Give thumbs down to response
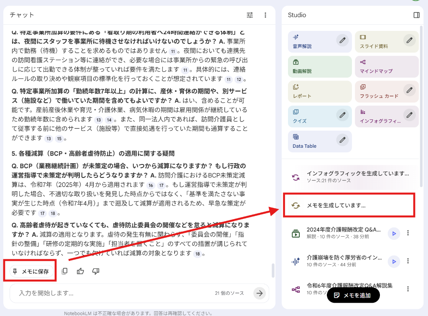428x316 pixels. pyautogui.click(x=96, y=271)
